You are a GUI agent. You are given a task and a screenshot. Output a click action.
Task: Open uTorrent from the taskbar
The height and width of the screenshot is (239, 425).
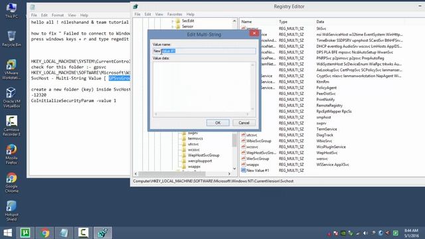point(25,233)
